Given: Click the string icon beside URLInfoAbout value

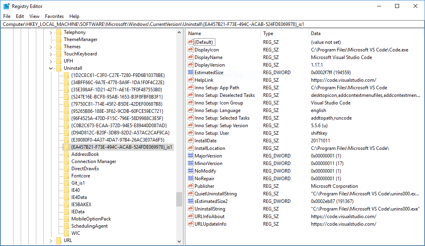Looking at the screenshot, I should tap(190, 216).
